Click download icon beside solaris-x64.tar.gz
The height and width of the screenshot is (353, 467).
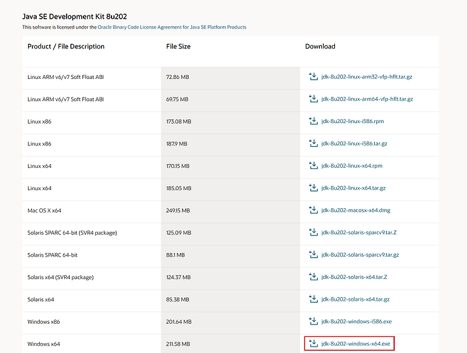click(313, 299)
